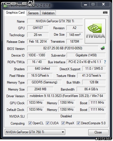Click the Pixel Fillrate field 16.5 GPixel/s
This screenshot has height=141, width=113.
pos(40,76)
